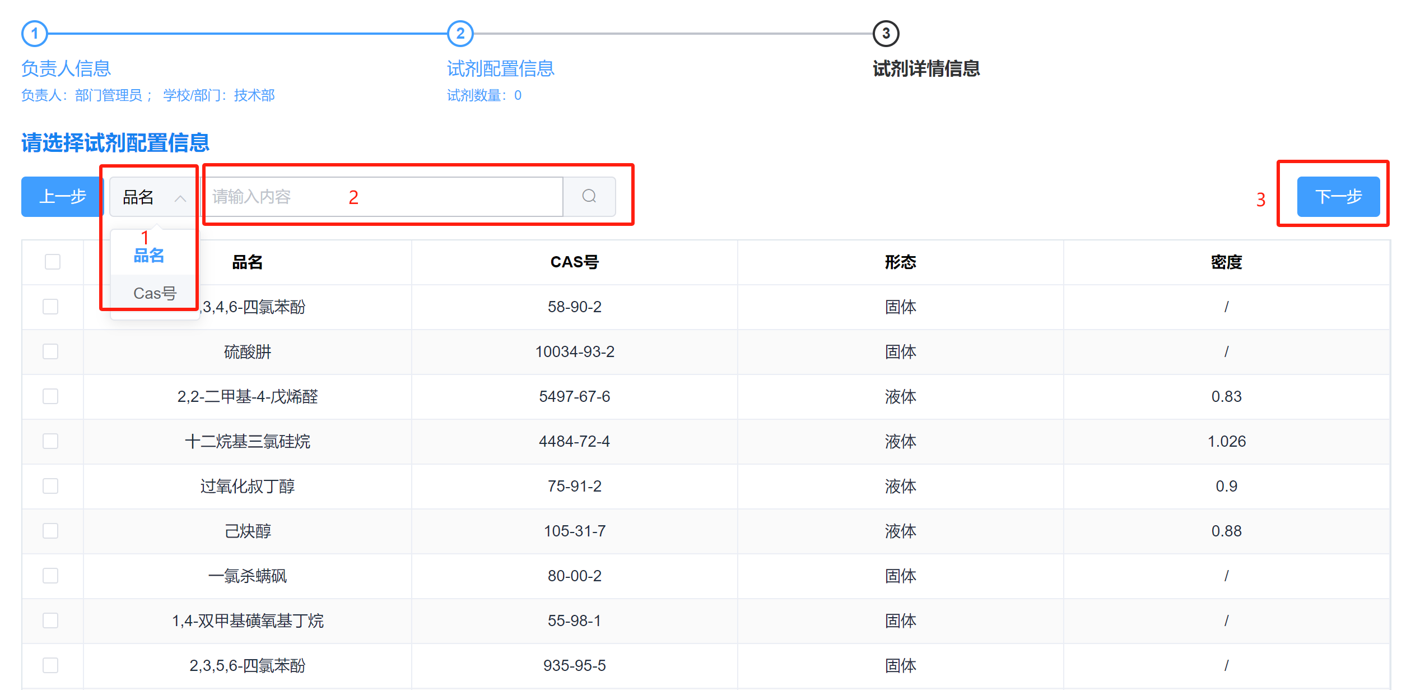Check the row for 十二烷基三氯硅烷

pos(50,441)
